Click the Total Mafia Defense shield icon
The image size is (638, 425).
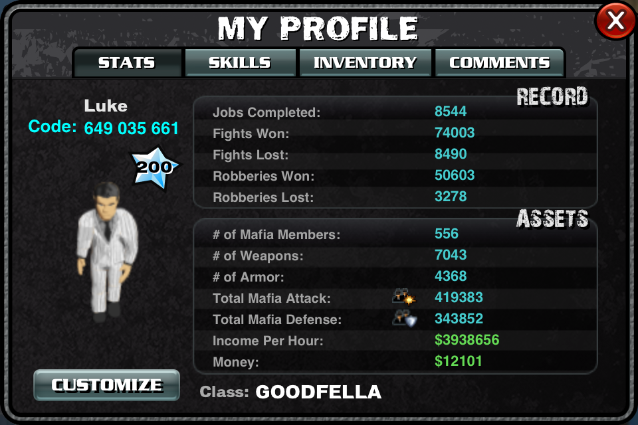point(405,319)
